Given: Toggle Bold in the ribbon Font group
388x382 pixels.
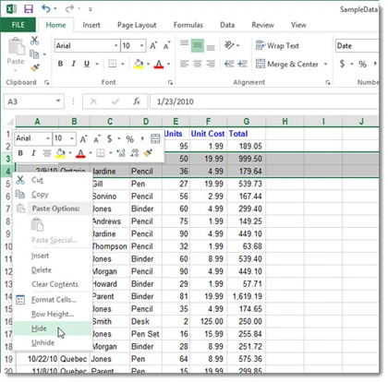Looking at the screenshot, I should pyautogui.click(x=60, y=64).
